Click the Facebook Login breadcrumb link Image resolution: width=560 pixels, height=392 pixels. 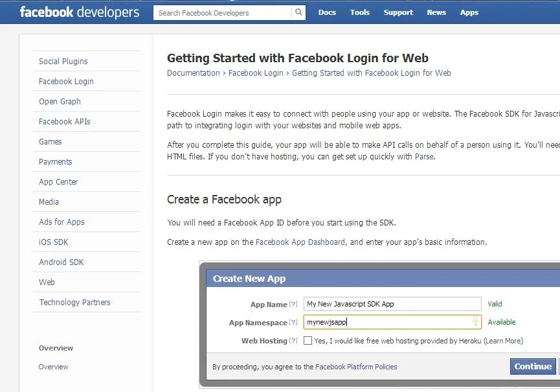point(256,73)
